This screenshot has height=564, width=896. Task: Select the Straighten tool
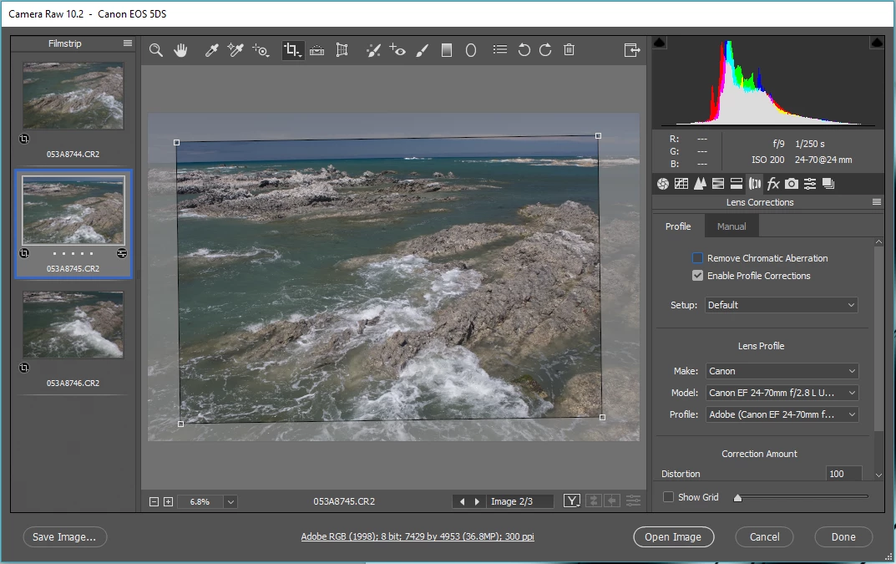click(x=316, y=50)
